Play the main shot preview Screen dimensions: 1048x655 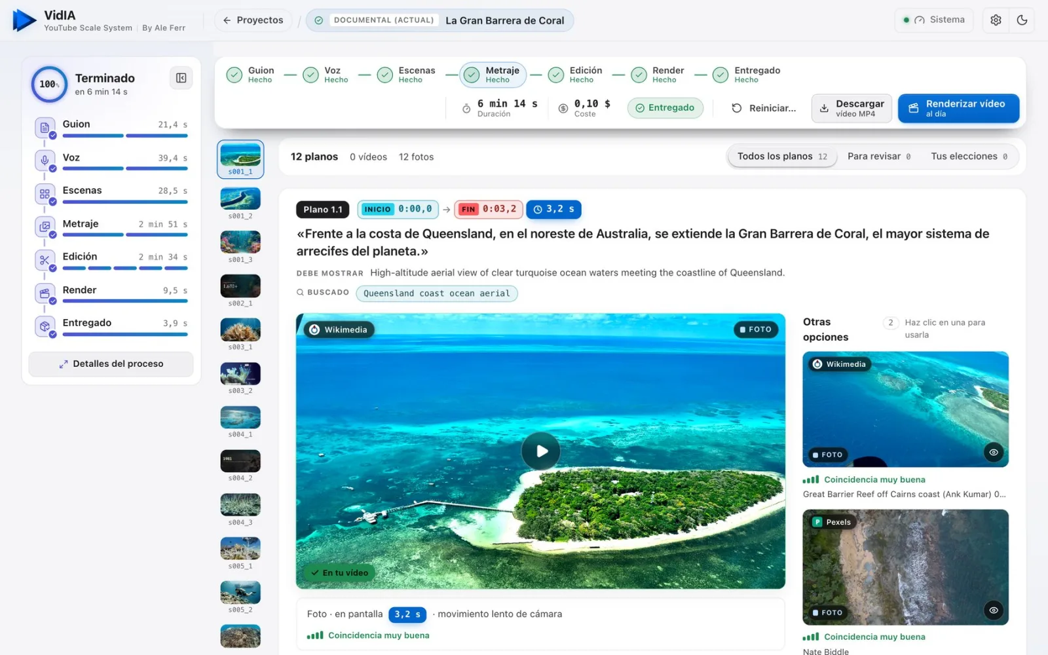point(540,451)
